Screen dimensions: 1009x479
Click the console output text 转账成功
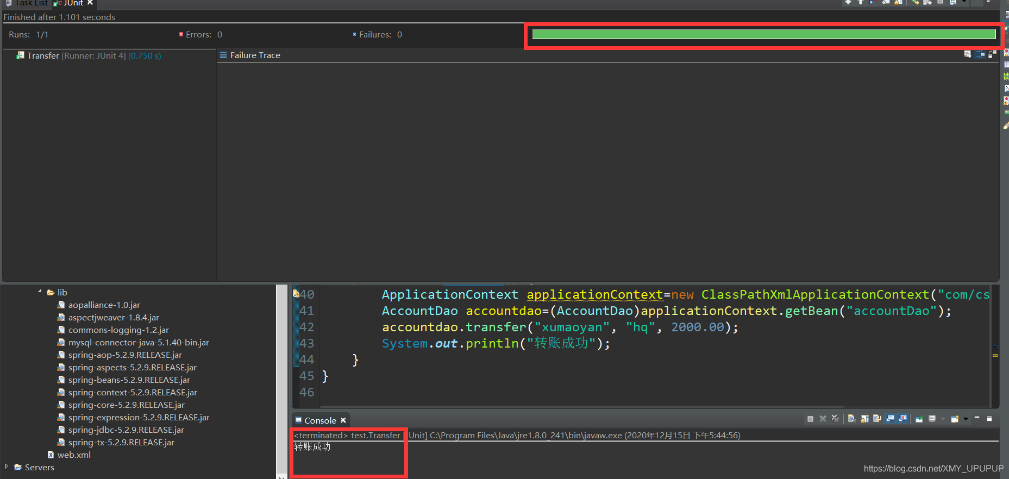pos(312,446)
